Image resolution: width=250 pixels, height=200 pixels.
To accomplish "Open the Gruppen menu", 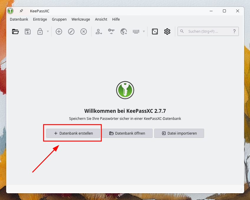I will [x=59, y=19].
